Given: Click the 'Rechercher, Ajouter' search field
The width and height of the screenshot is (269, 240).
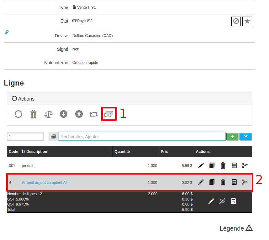Looking at the screenshot, I should click(142, 137).
